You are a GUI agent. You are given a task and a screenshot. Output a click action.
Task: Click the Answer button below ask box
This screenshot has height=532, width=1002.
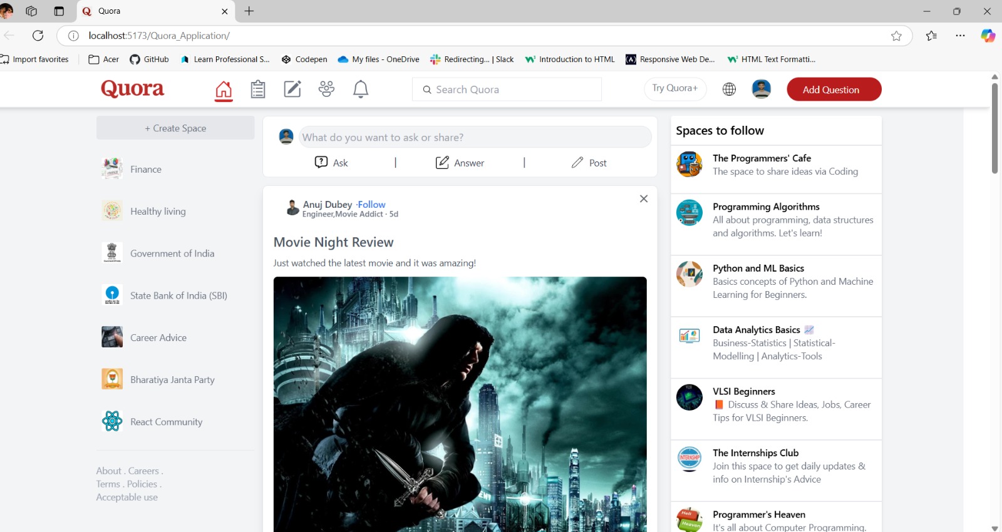(x=460, y=163)
